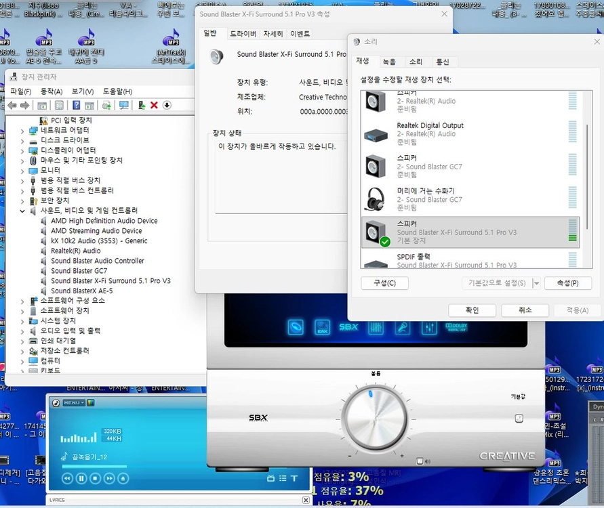This screenshot has height=508, width=604.
Task: Click the 적용(A) button in Sound dialog
Action: 577,310
